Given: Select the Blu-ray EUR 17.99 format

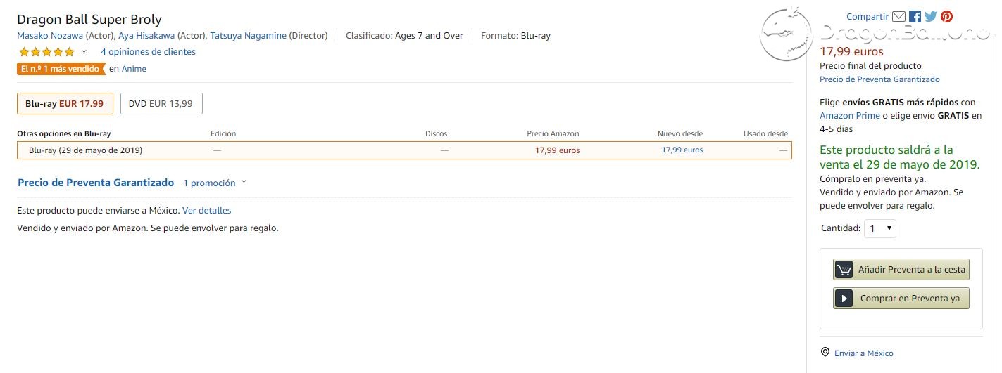Looking at the screenshot, I should [64, 103].
